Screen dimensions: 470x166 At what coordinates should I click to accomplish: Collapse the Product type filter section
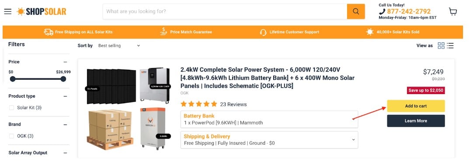[65, 96]
